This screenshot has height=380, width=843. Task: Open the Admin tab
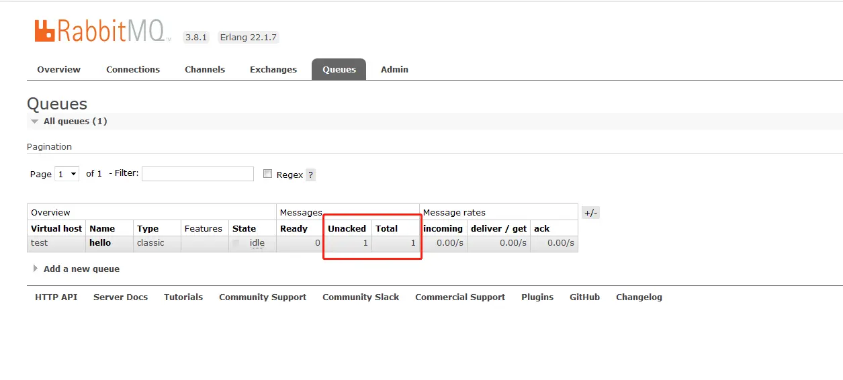point(394,69)
